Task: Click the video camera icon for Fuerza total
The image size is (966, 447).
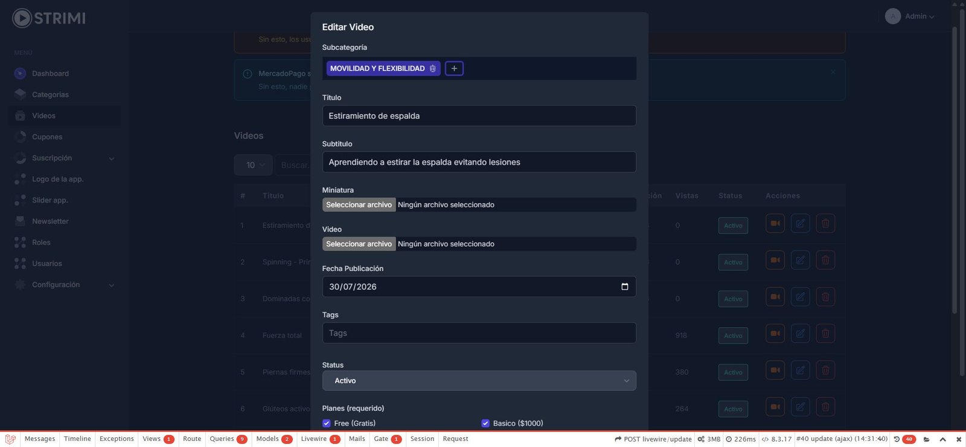Action: tap(775, 334)
